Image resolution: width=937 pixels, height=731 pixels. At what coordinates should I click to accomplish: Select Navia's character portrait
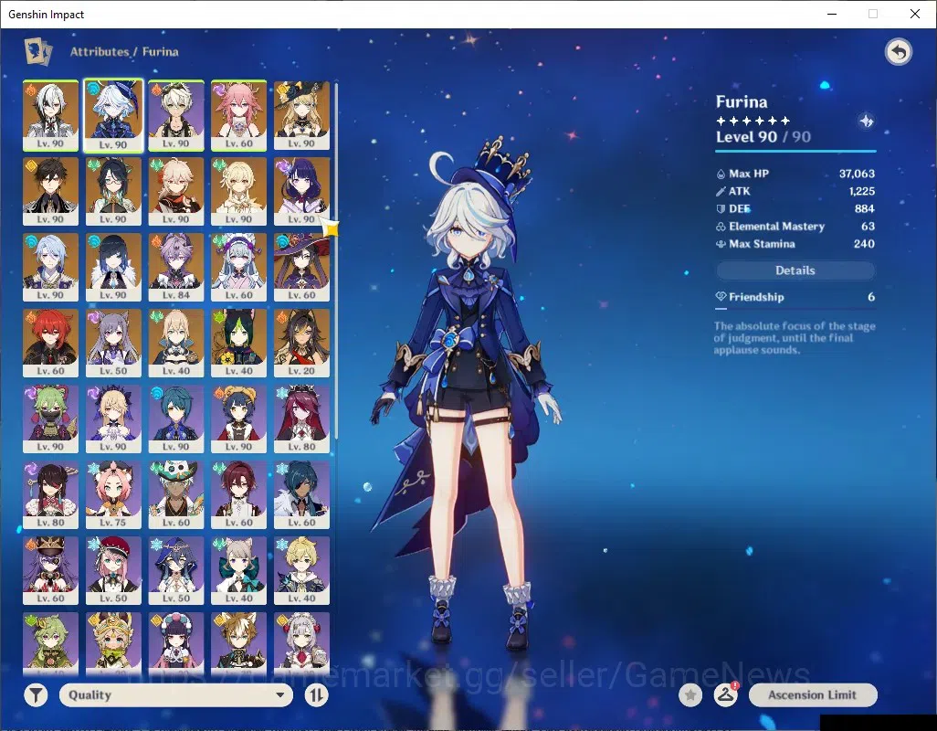[301, 116]
